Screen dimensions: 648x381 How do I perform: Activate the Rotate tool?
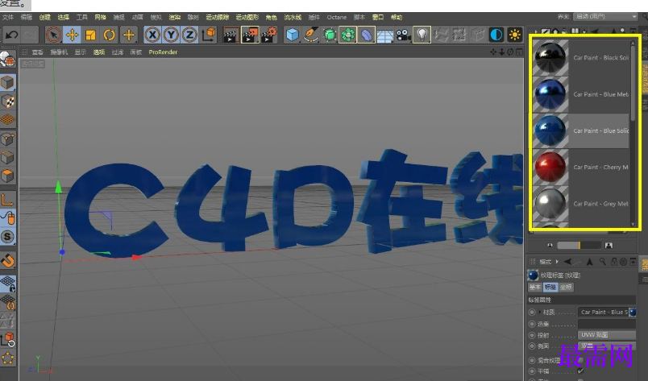click(109, 35)
